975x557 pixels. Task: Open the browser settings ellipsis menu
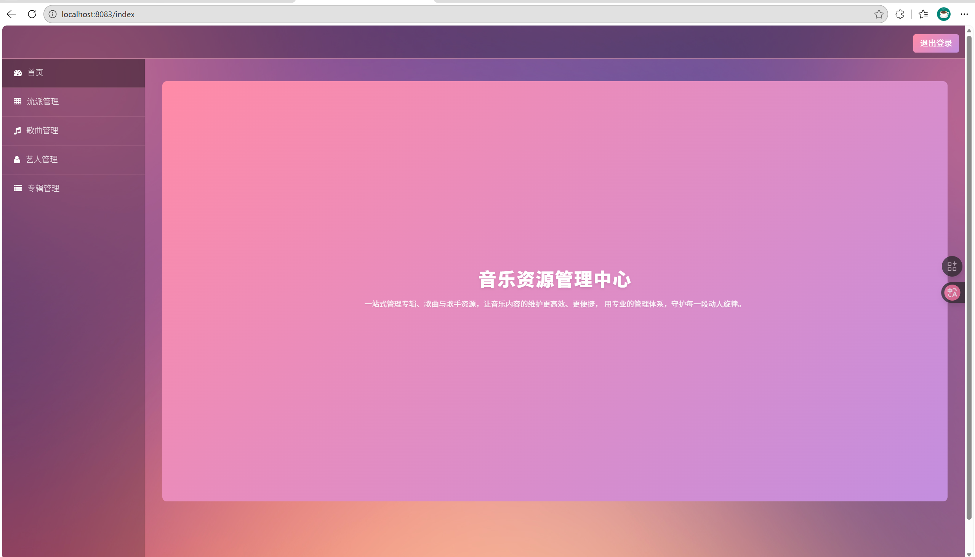point(964,14)
